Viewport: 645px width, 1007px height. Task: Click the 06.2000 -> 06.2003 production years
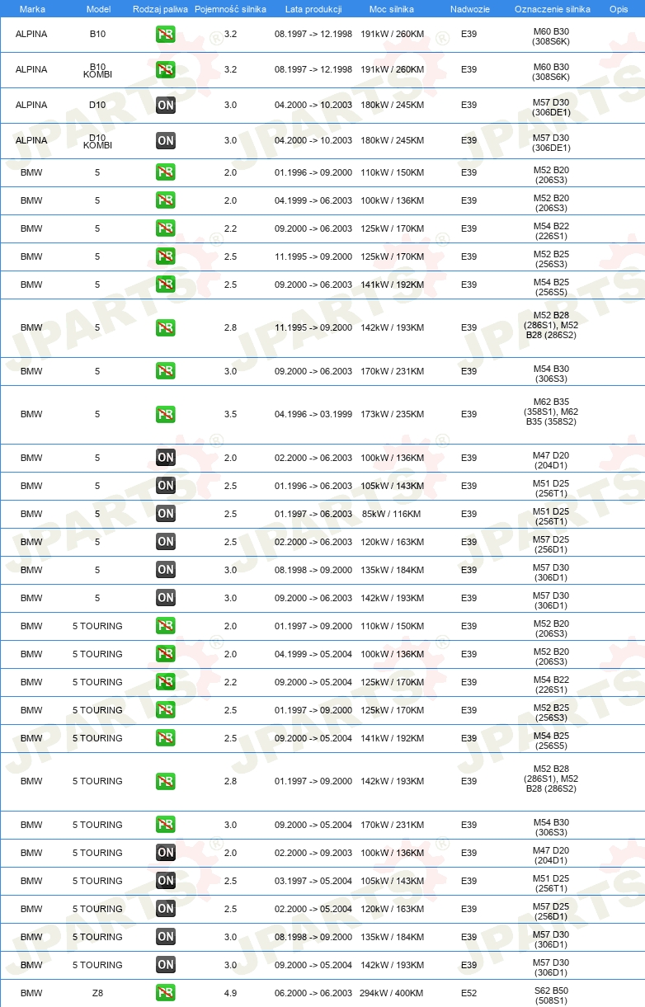tap(313, 993)
